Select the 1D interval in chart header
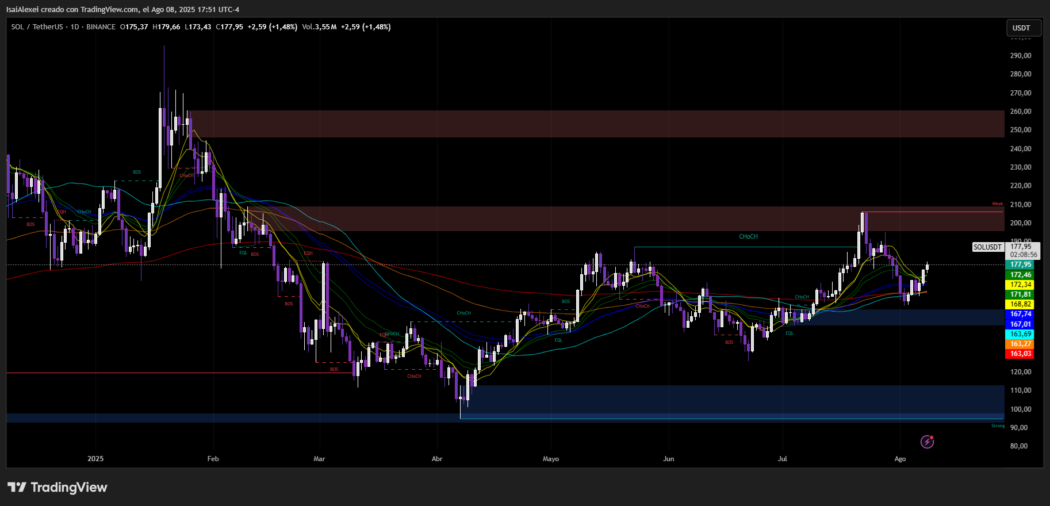The height and width of the screenshot is (506, 1050). click(75, 27)
